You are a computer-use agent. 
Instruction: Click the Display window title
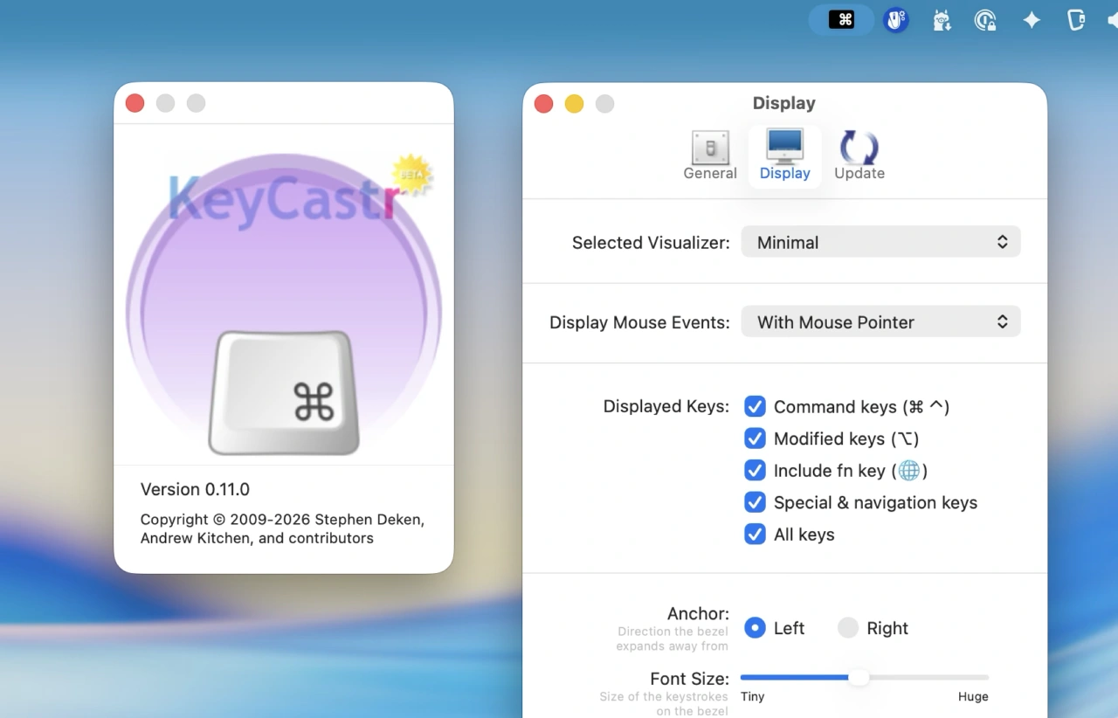tap(784, 103)
